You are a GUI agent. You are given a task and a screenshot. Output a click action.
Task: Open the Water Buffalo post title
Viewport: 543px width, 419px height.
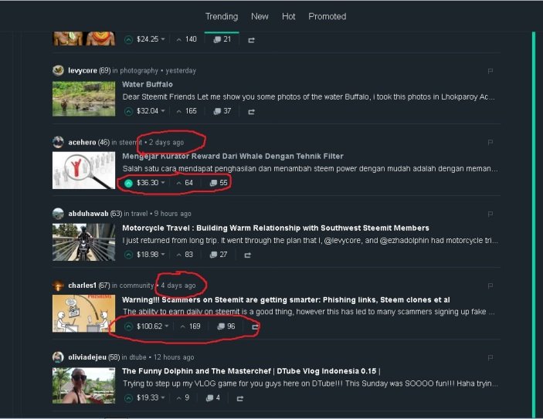click(148, 84)
